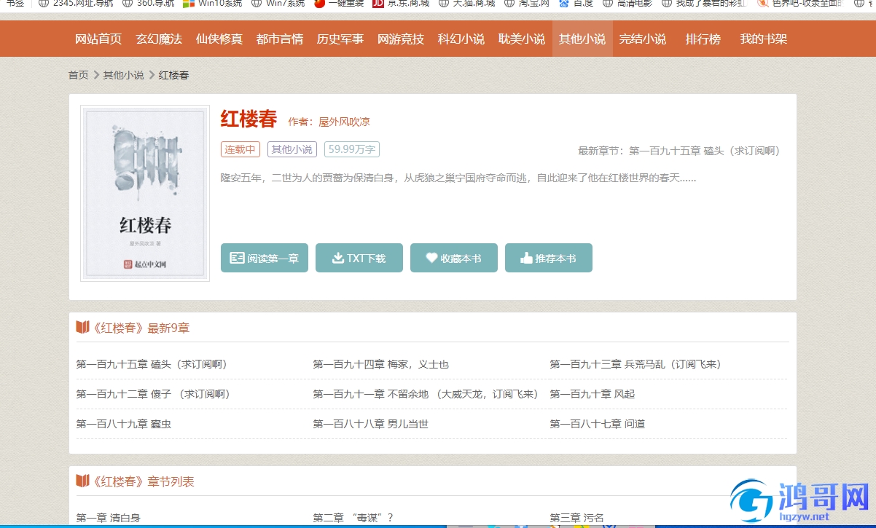Go to 首页 in the breadcrumb
This screenshot has height=528, width=876.
click(x=79, y=75)
